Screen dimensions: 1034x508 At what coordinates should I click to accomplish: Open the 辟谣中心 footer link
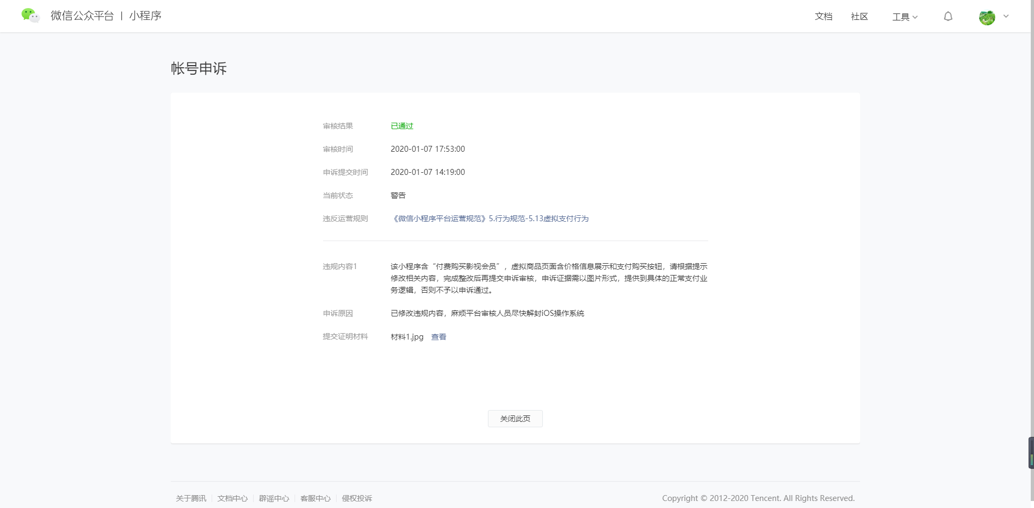[x=274, y=498]
